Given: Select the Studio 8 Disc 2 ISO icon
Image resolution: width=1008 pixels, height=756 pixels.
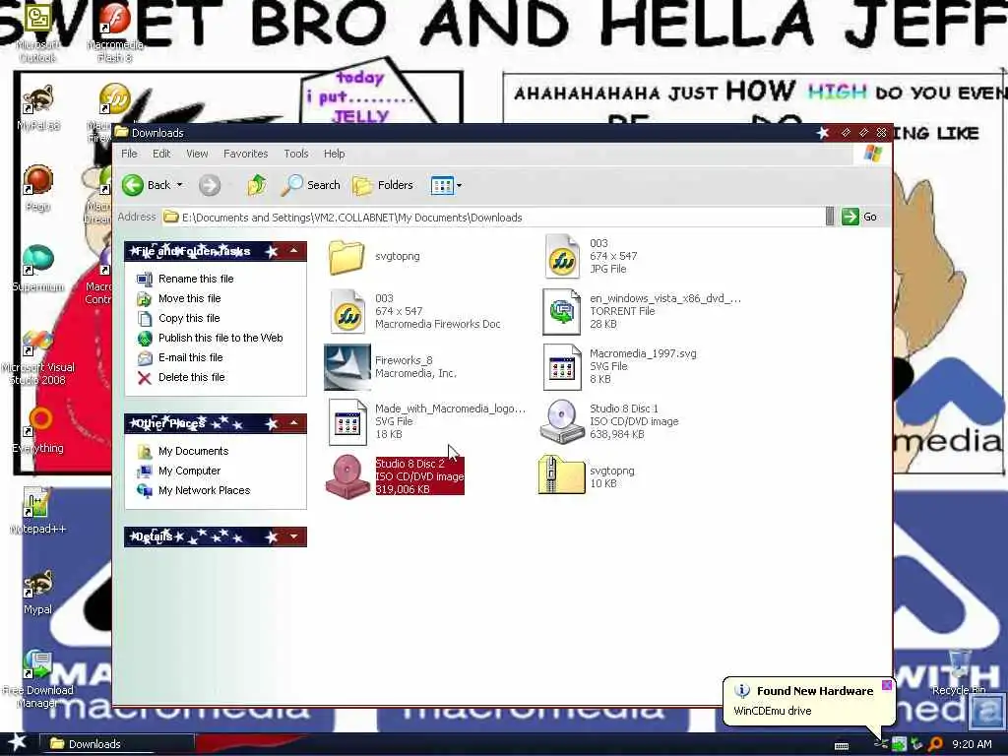Looking at the screenshot, I should (347, 476).
